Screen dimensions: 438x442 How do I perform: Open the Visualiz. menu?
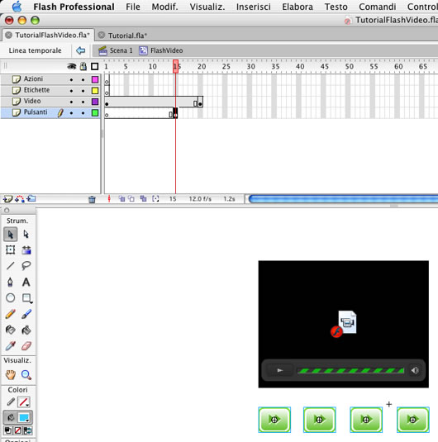point(207,7)
